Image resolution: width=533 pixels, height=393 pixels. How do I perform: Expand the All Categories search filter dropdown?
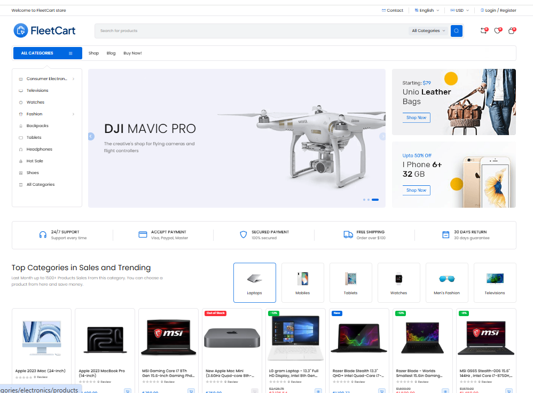click(428, 31)
